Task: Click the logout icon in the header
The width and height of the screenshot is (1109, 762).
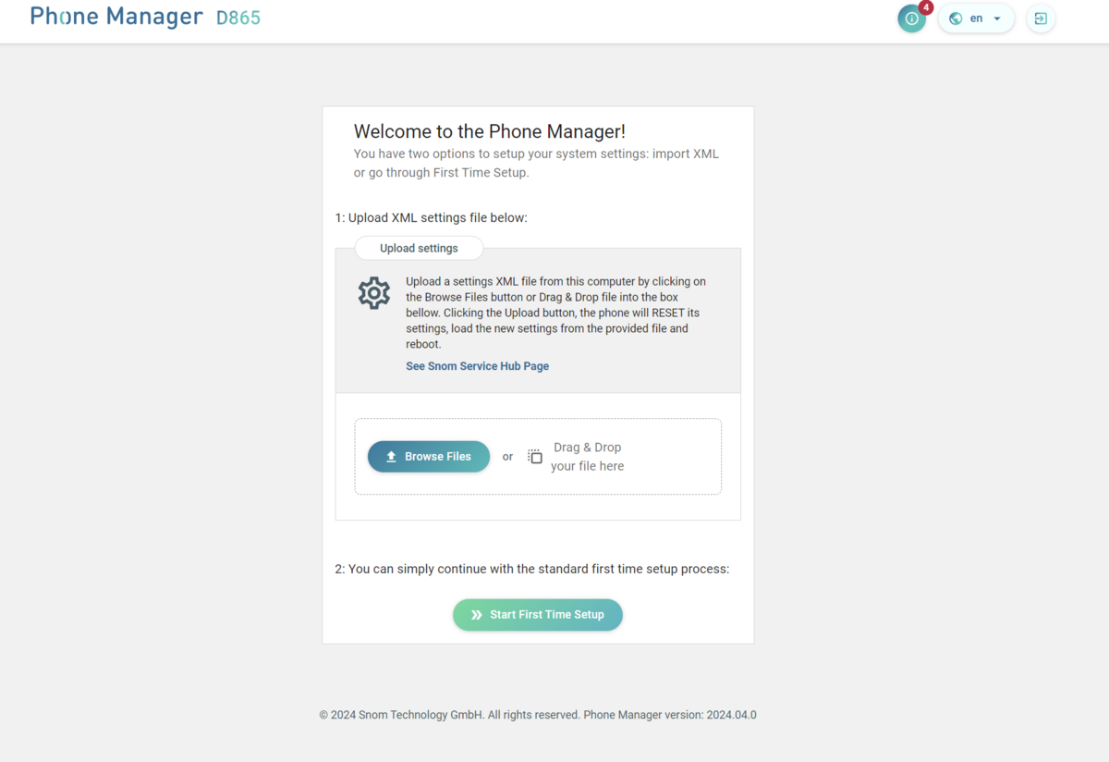Action: tap(1041, 18)
